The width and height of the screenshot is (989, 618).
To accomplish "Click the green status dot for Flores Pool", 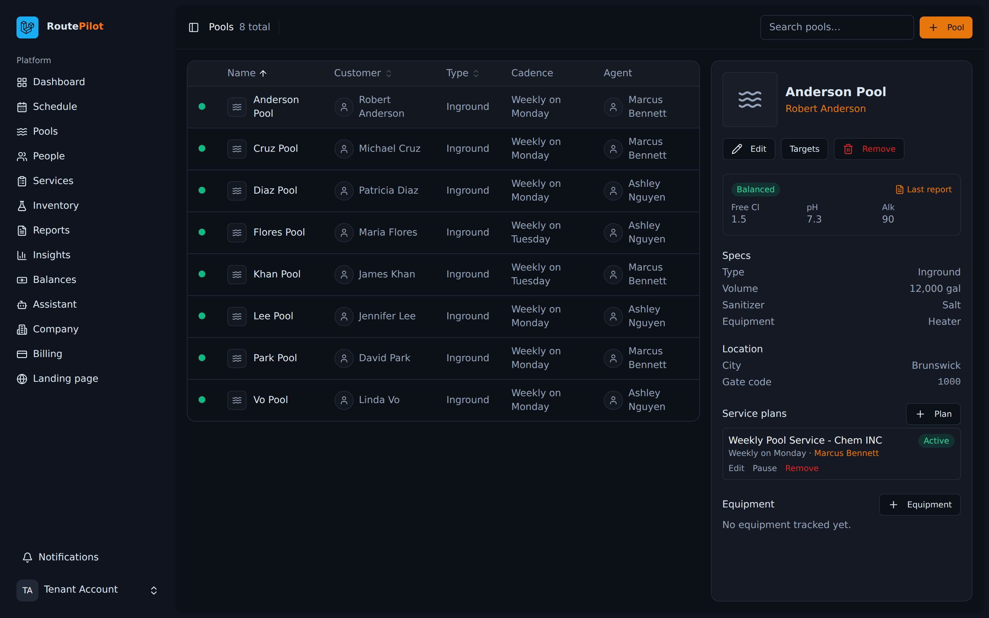I will 202,232.
